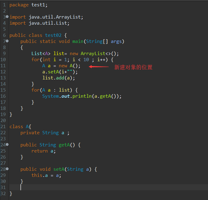This screenshot has width=208, height=200.
Task: Click the 'getA' method declaration name
Action: click(64, 145)
